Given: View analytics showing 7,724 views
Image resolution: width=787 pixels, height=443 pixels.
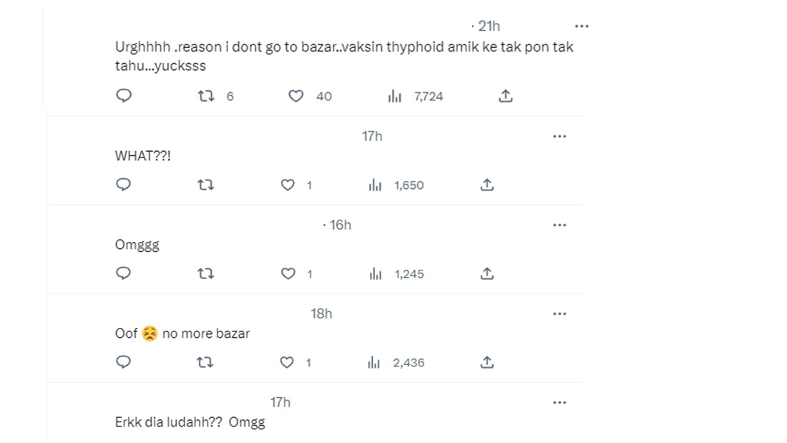Looking at the screenshot, I should [394, 97].
